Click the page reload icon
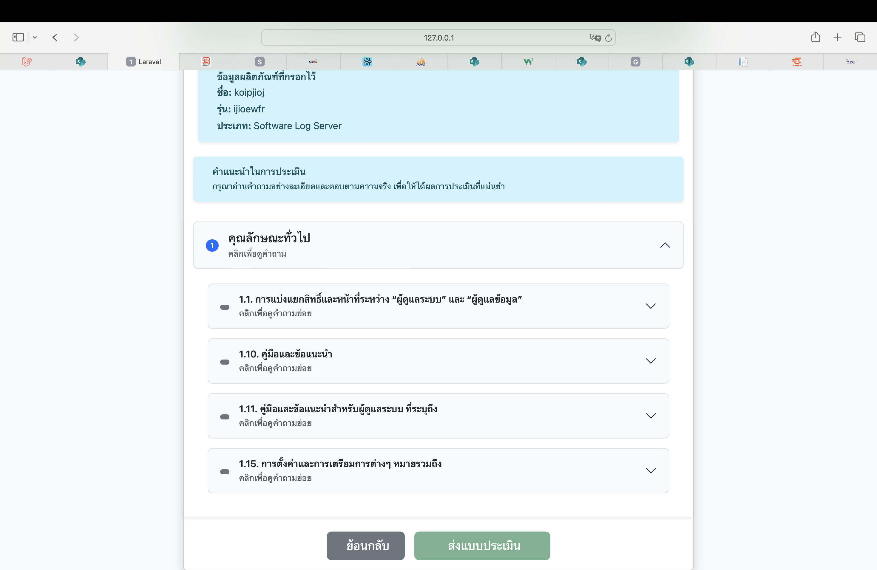The width and height of the screenshot is (877, 570). point(608,38)
